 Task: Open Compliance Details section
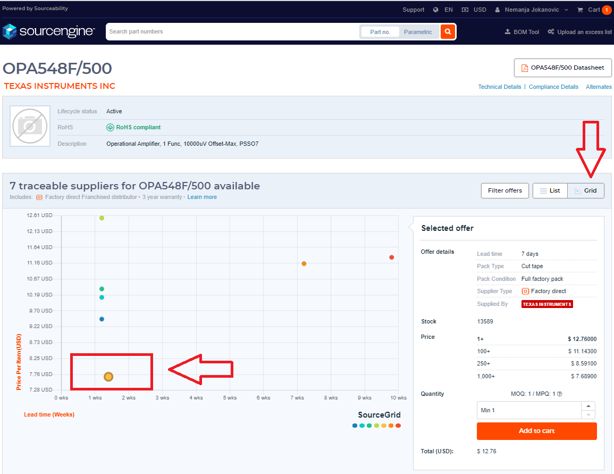tap(554, 87)
